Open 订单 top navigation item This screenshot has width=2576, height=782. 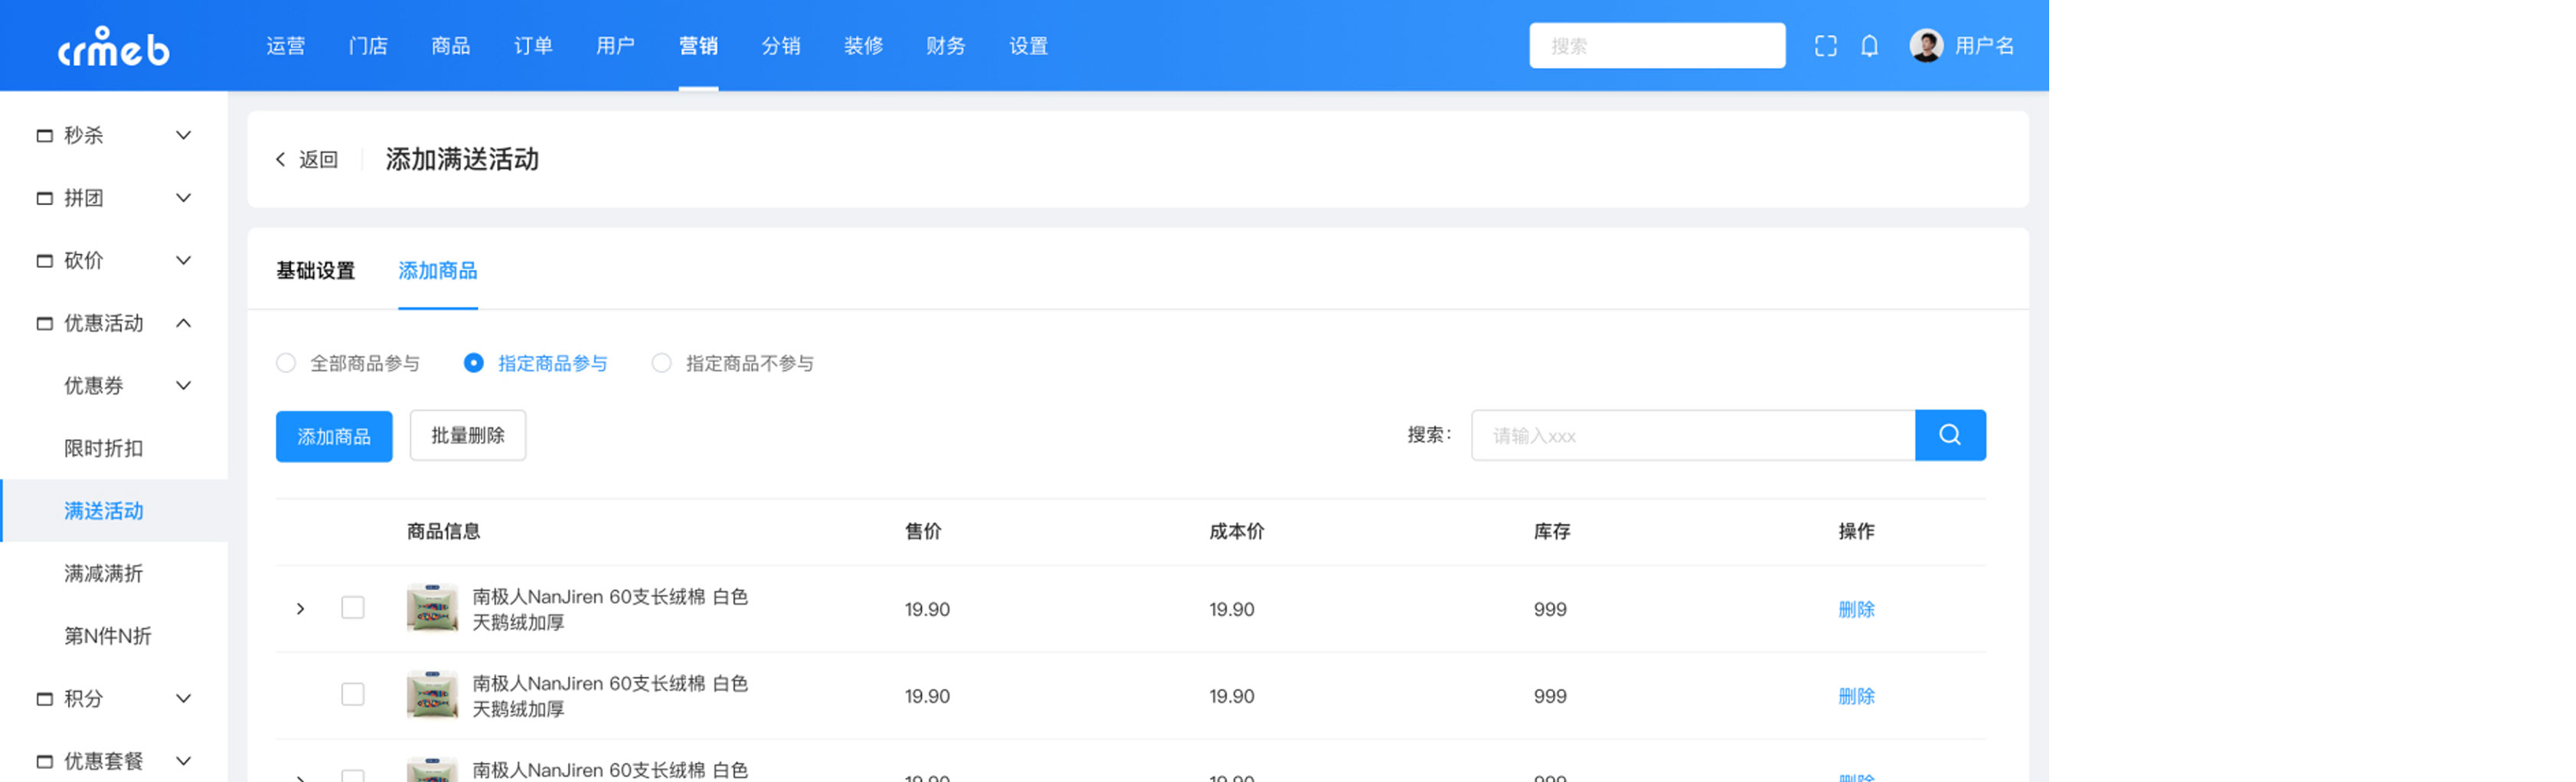click(x=533, y=46)
